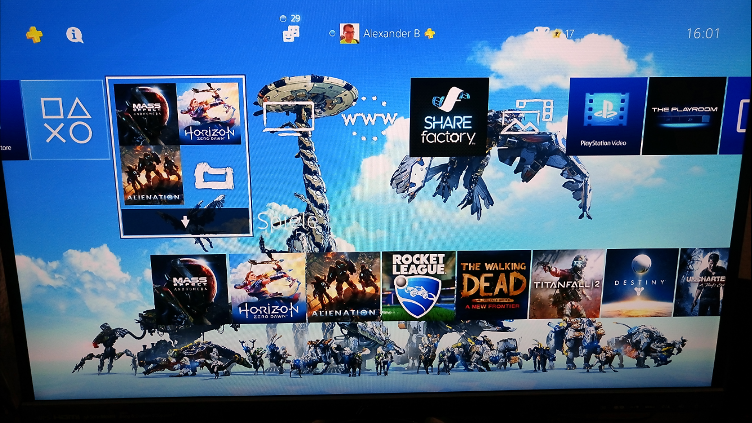Select Alexander B username text
This screenshot has height=423, width=752.
(x=391, y=34)
